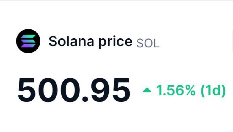Select the digits 500 before the decimal
The image size is (233, 132).
48,90
